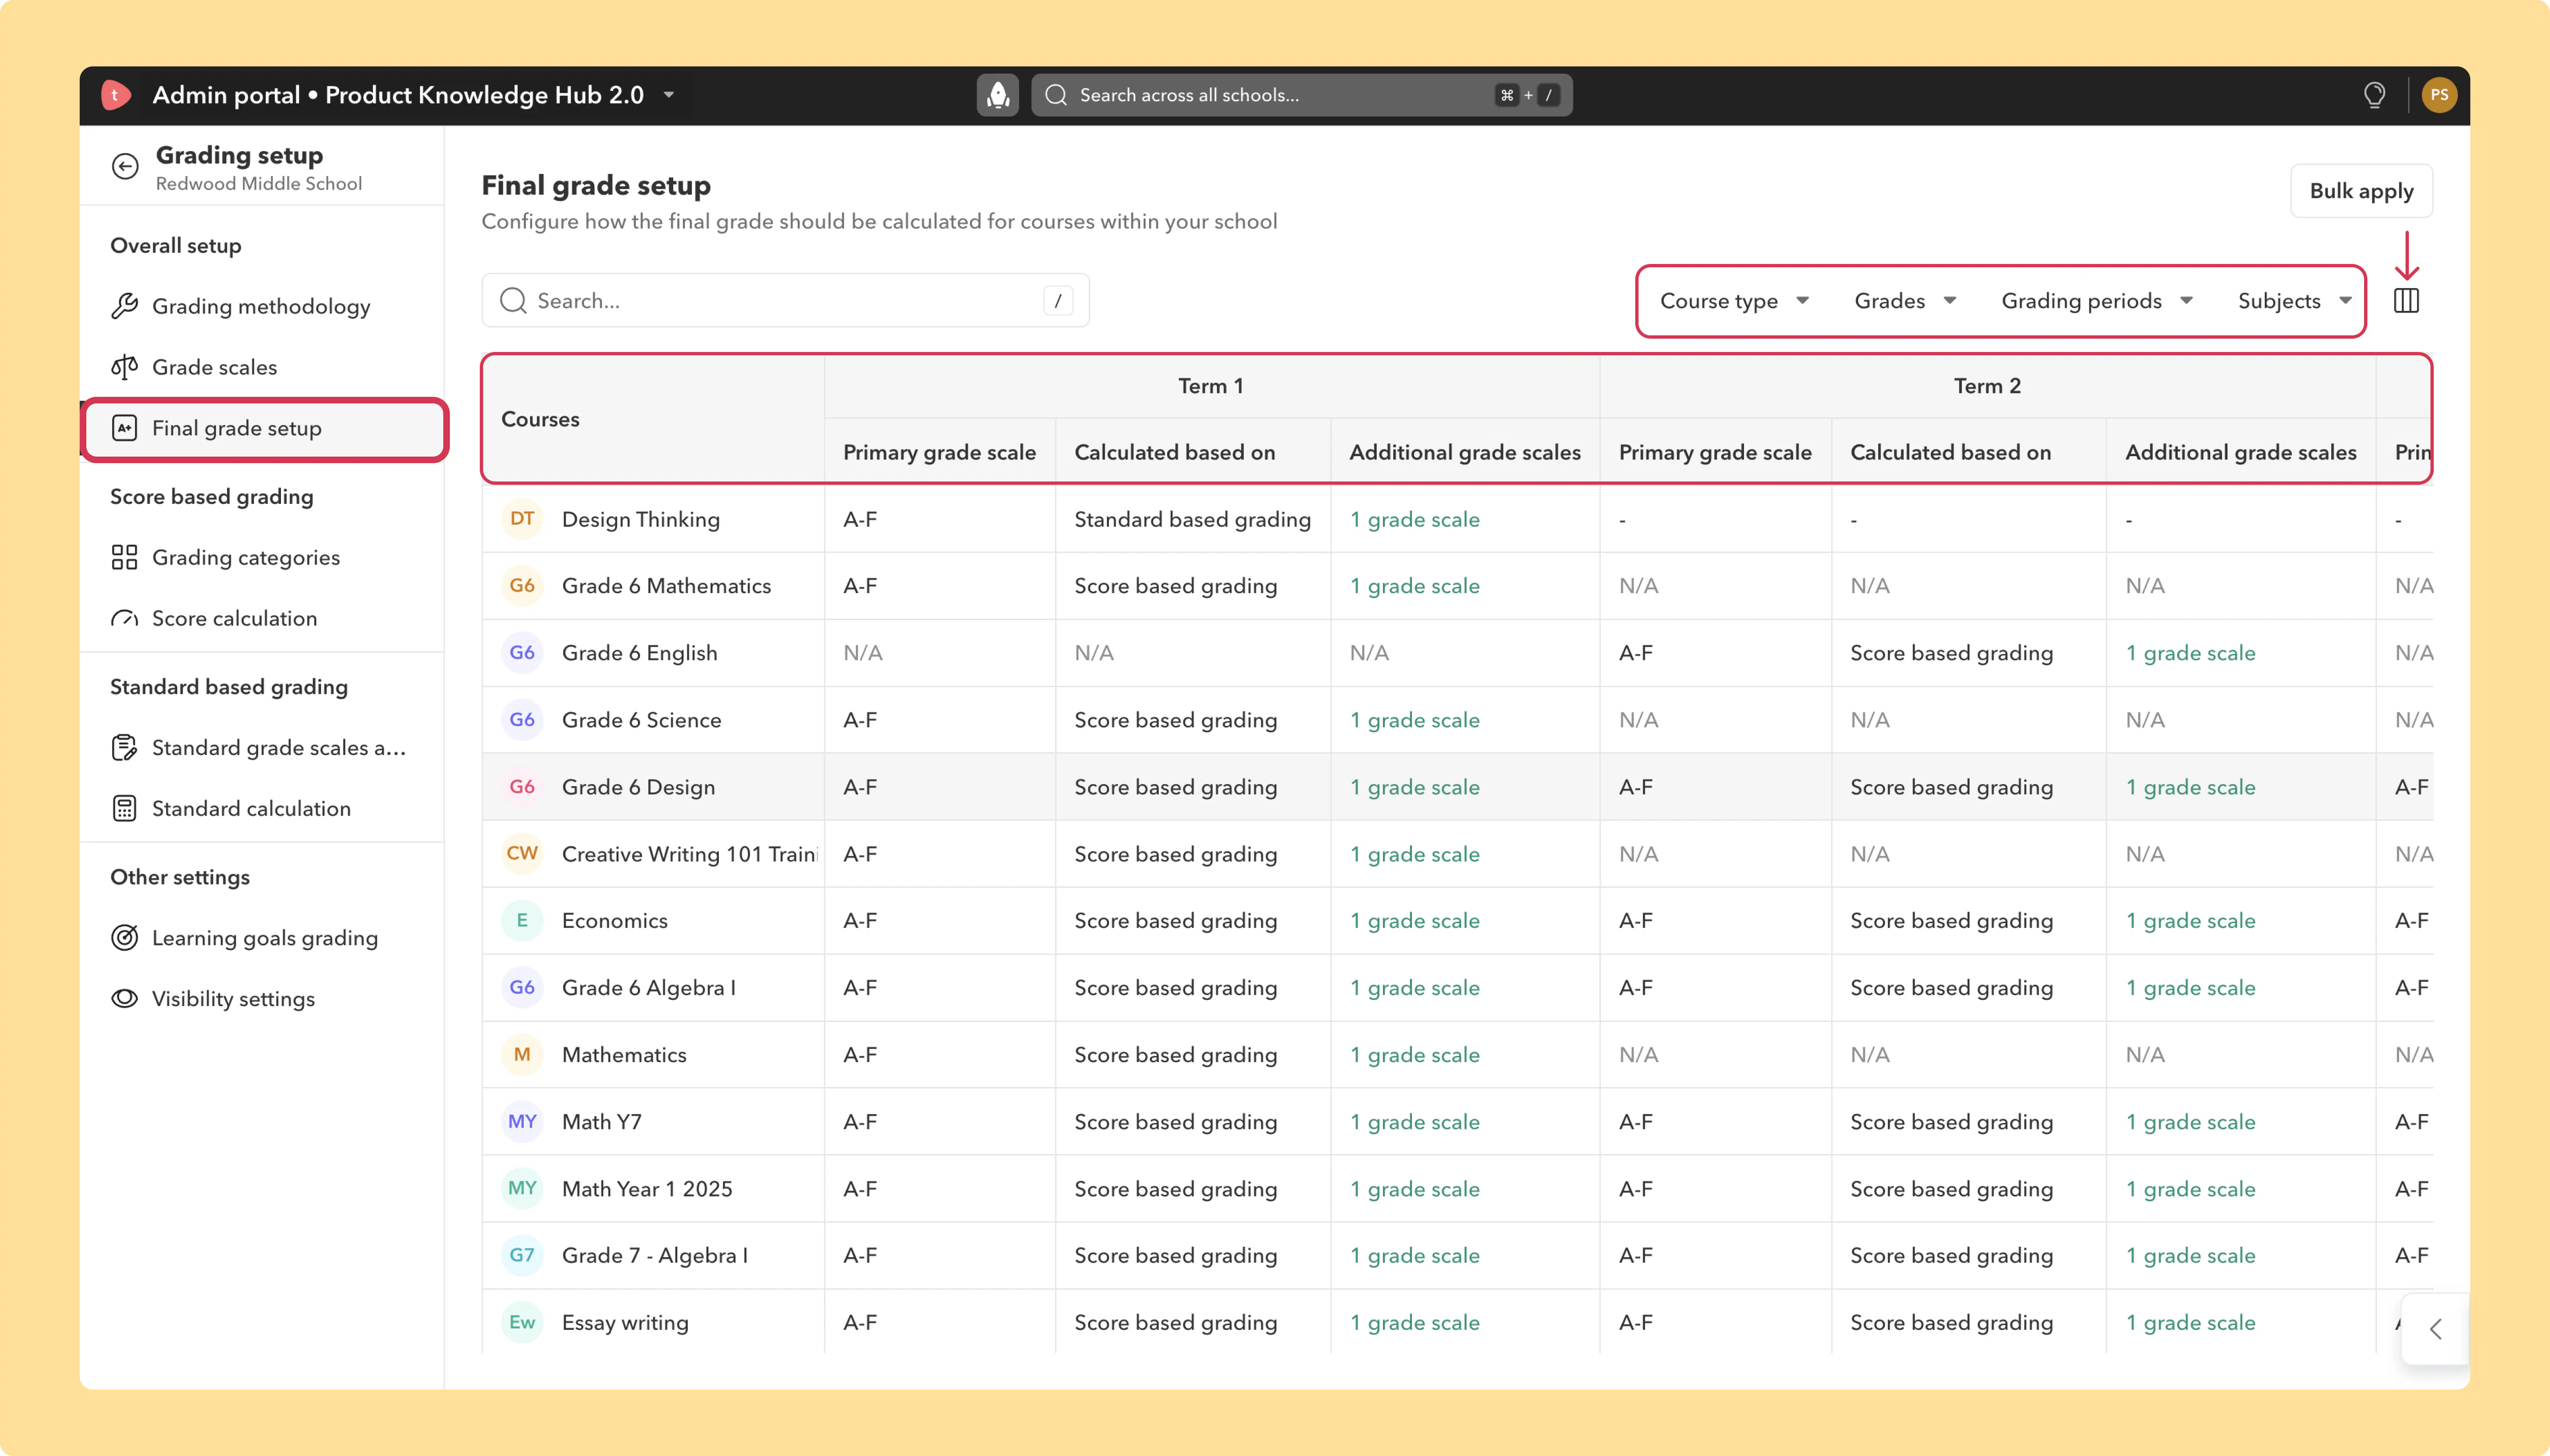Click the G6 avatar for Grade 6 Mathematics
Image resolution: width=2550 pixels, height=1456 pixels.
coord(522,586)
